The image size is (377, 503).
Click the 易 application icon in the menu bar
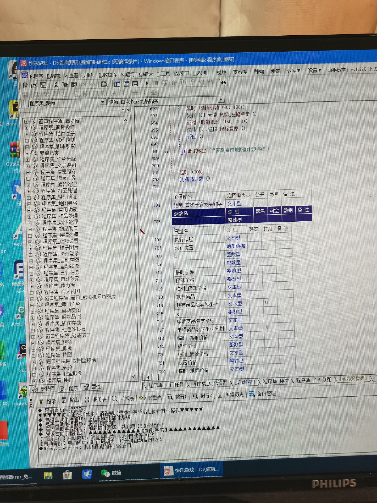(x=25, y=75)
